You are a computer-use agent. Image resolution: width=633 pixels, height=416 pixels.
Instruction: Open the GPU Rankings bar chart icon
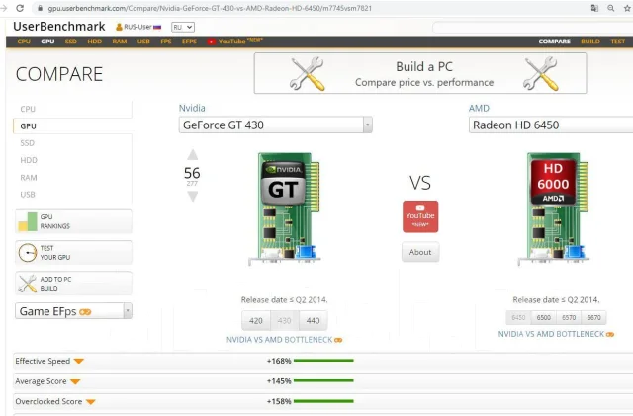pyautogui.click(x=27, y=221)
